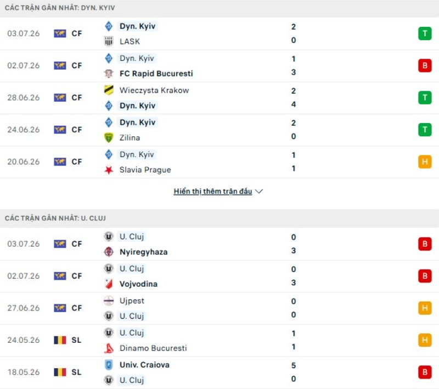
Task: Open the Hiển thị thêm trận đấu link
Action: point(213,191)
